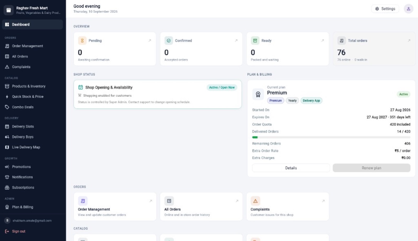Open Quick Stock & Price
418x241 pixels.
tap(32, 97)
